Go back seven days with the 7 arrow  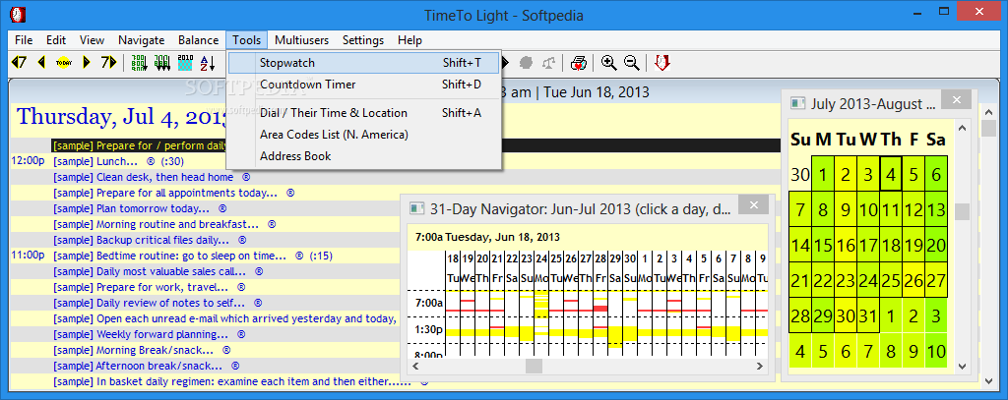tap(20, 62)
